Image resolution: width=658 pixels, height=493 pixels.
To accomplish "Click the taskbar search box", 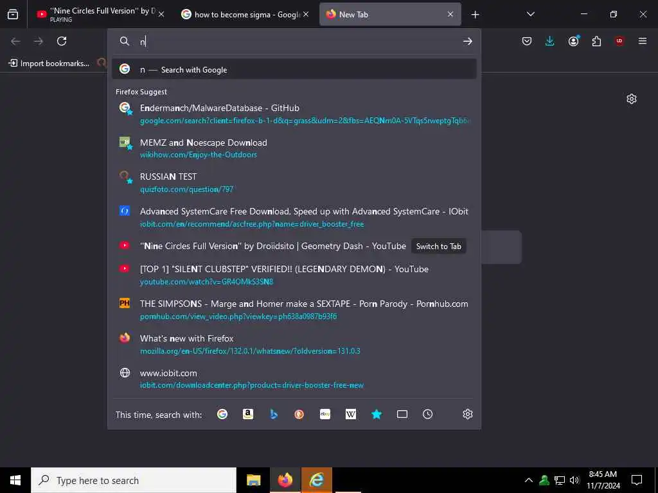I will (134, 480).
